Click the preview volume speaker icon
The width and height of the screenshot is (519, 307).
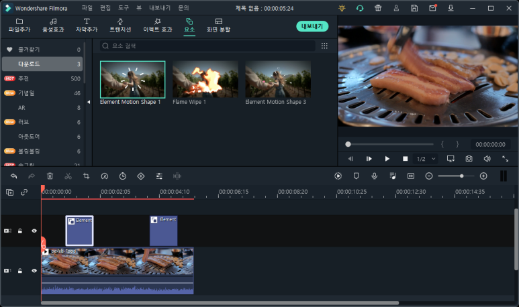[x=487, y=159]
